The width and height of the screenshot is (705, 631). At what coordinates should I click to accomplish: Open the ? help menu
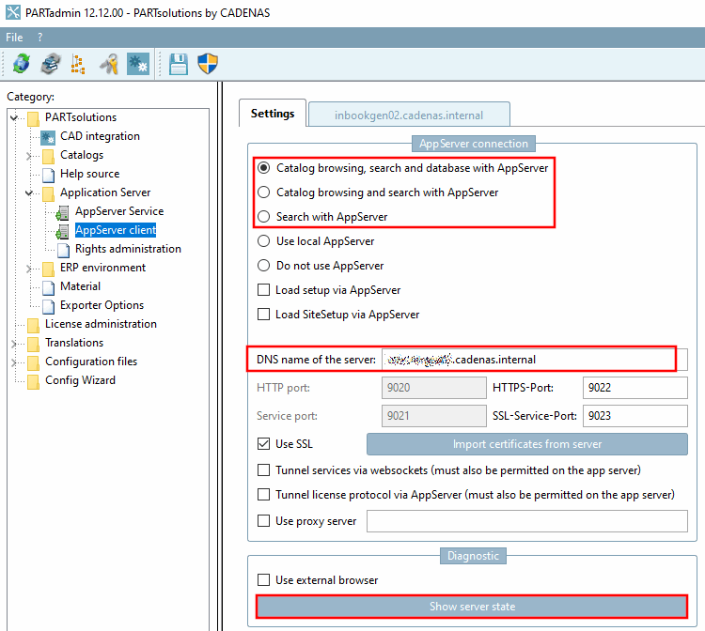coord(40,38)
